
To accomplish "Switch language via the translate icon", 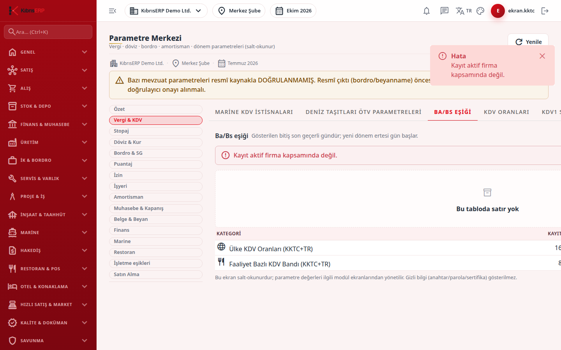I will (464, 11).
